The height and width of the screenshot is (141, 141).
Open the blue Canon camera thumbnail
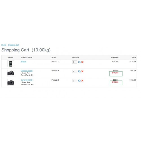pos(11,82)
